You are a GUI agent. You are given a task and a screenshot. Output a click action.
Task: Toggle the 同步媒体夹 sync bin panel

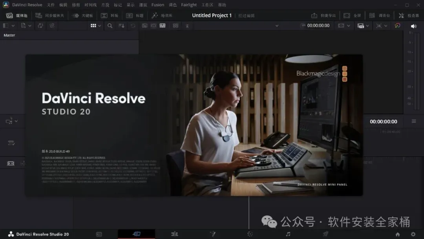[x=50, y=15]
